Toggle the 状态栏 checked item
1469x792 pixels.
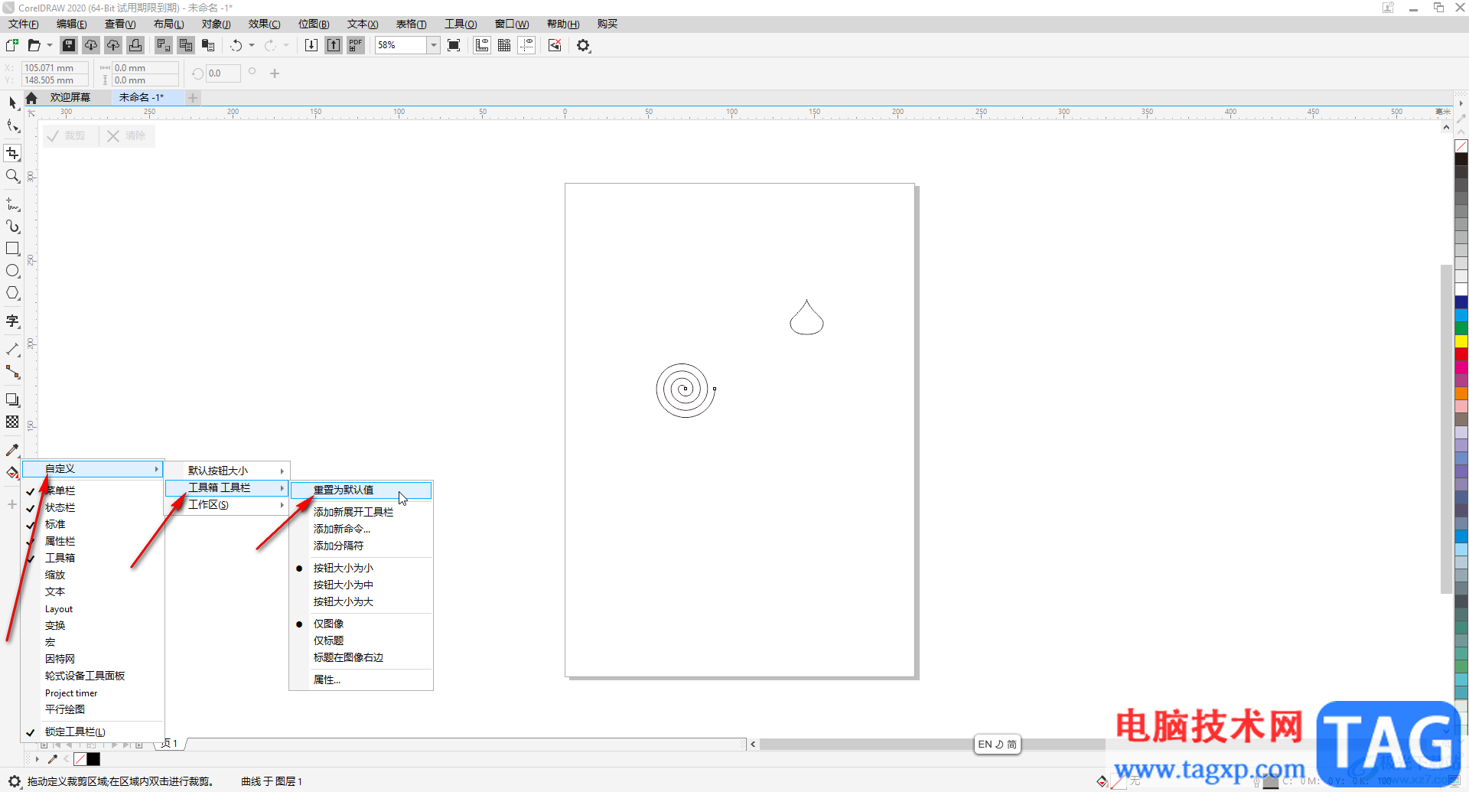93,507
